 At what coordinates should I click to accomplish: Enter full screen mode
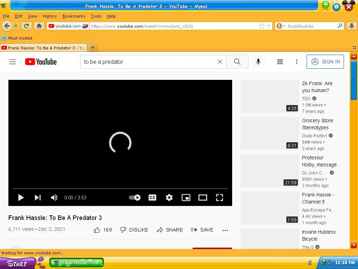[x=220, y=198]
